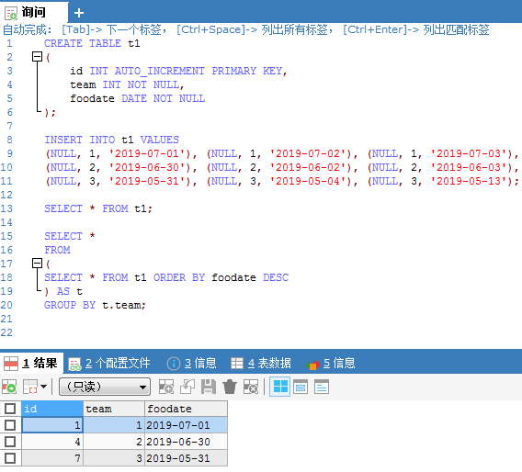Open the 5 信息 tab
The image size is (522, 472).
click(x=331, y=363)
